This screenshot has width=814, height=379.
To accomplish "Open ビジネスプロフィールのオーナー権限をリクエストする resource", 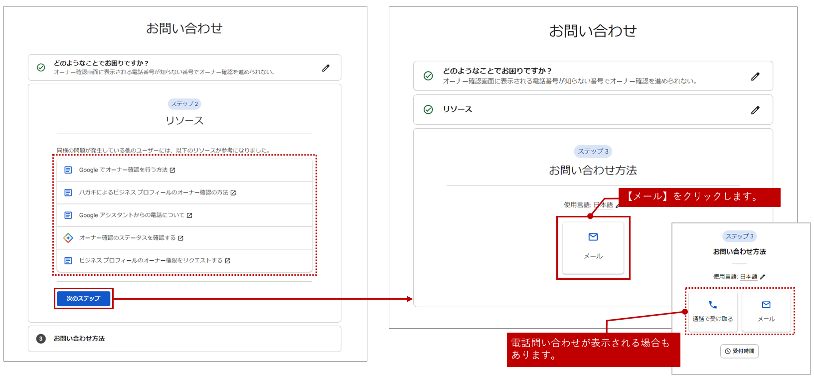I will click(x=151, y=261).
